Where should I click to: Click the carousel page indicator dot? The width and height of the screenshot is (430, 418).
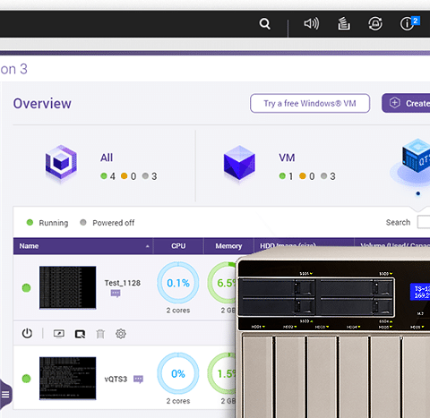(418, 193)
